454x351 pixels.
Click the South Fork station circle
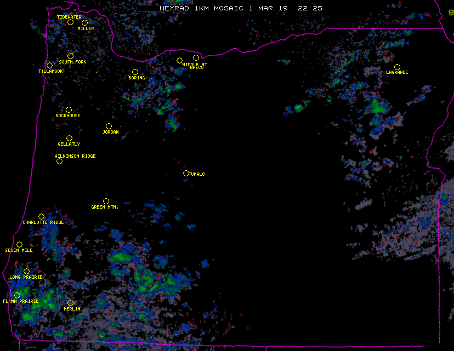click(x=70, y=56)
